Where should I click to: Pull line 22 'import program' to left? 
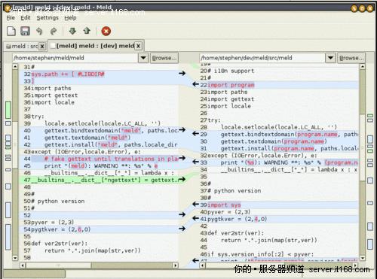195,84
